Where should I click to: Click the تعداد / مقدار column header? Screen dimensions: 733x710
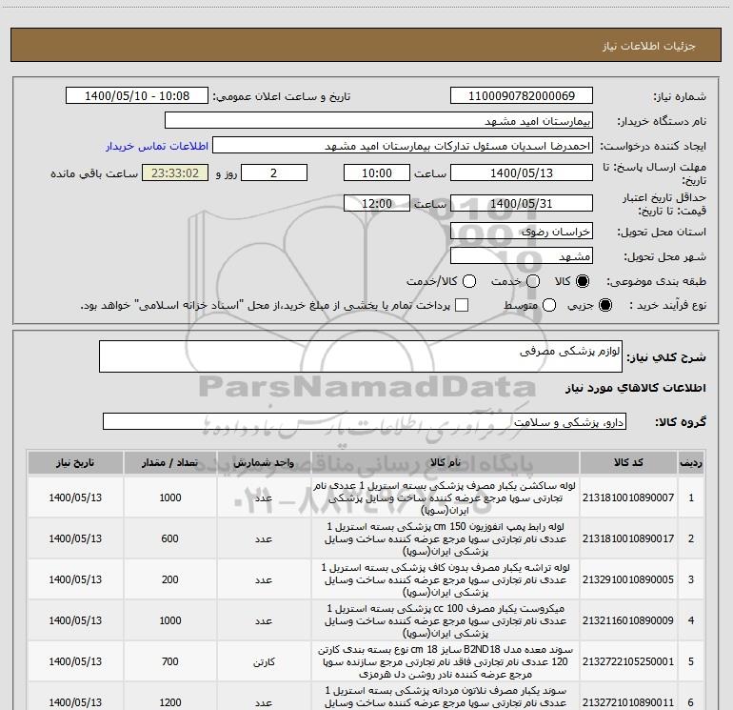click(x=170, y=463)
